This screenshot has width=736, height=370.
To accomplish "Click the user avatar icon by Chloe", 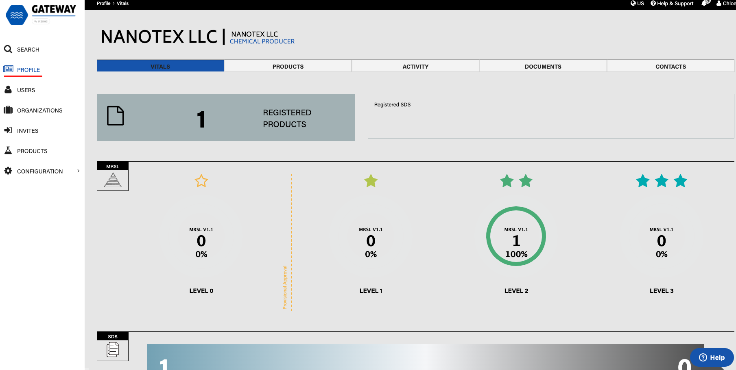I will [719, 3].
